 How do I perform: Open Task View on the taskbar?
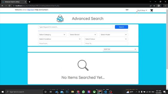pyautogui.click(x=51, y=92)
